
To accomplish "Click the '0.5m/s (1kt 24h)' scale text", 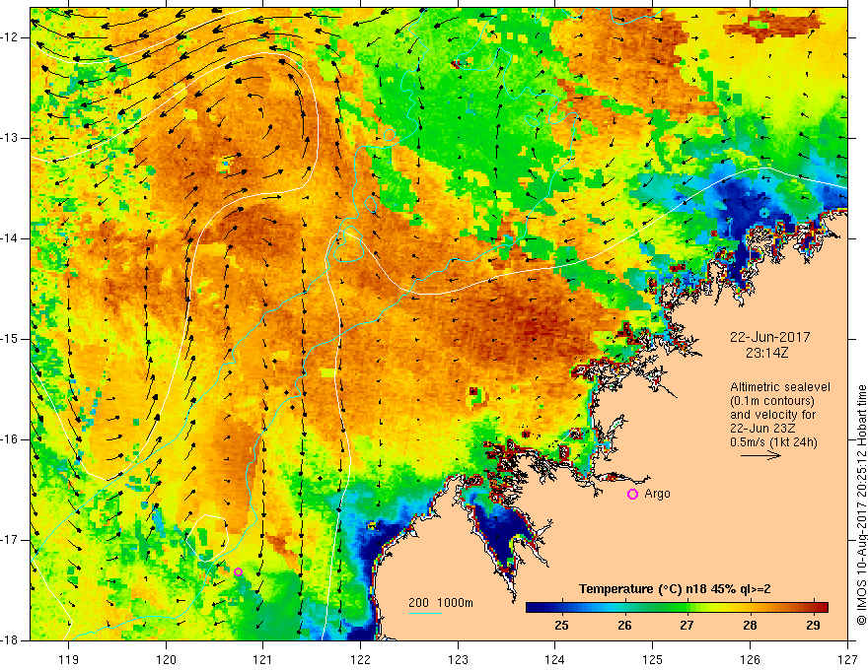I will coord(774,442).
